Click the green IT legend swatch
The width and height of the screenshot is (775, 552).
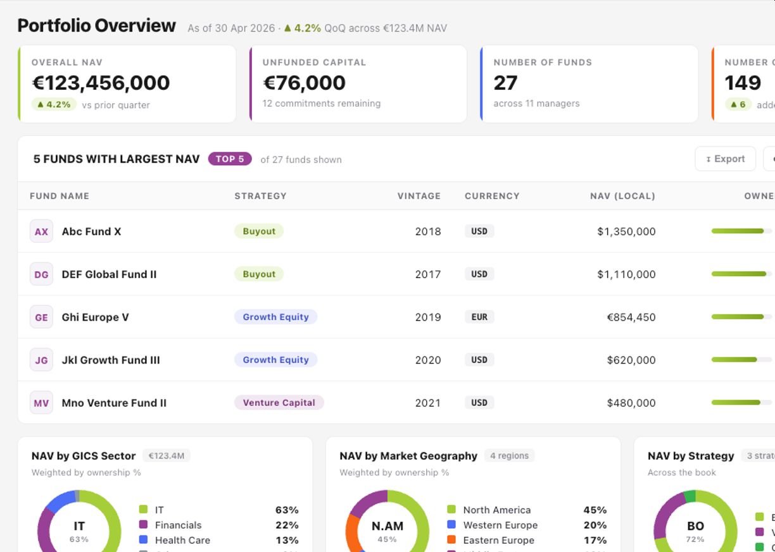143,510
